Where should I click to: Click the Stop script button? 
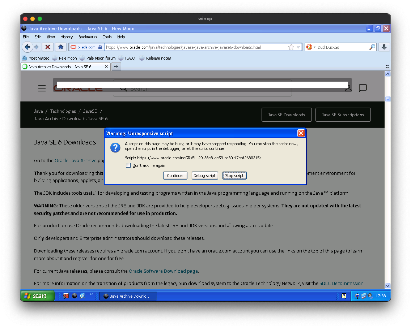[x=234, y=176]
